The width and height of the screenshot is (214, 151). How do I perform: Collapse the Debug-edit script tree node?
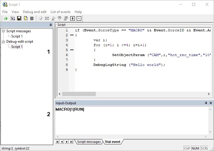[x=3, y=42]
